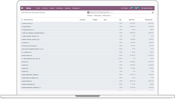Open the Reporting menu
The height and width of the screenshot is (99, 175).
click(x=67, y=8)
